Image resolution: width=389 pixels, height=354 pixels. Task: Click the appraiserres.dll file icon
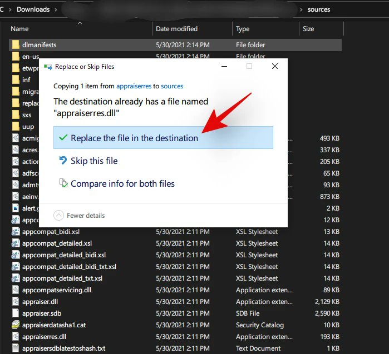(16, 336)
